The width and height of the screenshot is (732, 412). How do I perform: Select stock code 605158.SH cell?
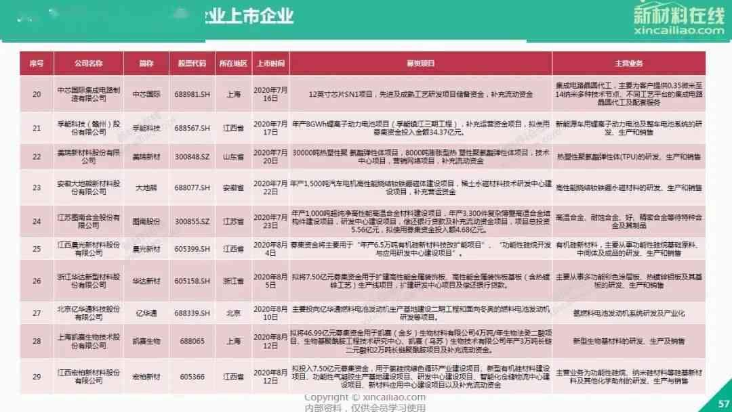(x=192, y=281)
